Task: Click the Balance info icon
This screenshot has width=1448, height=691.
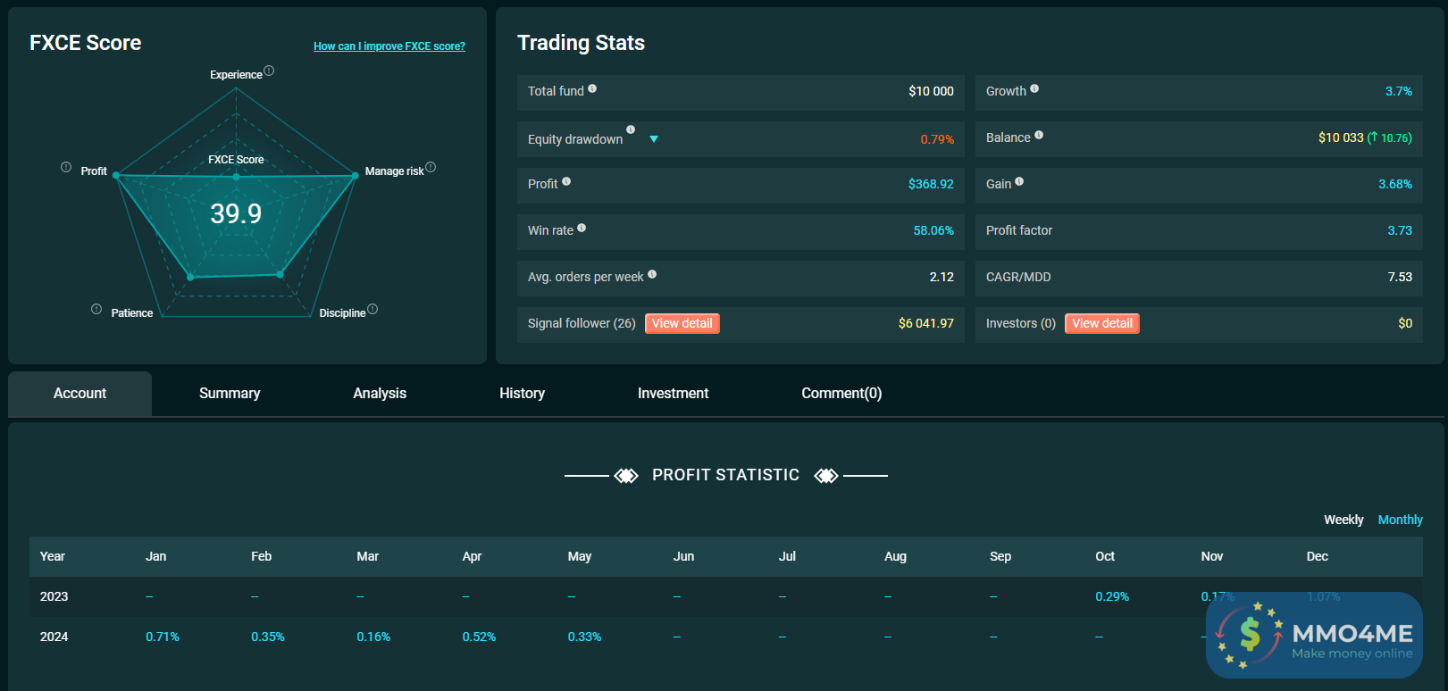Action: click(1039, 135)
